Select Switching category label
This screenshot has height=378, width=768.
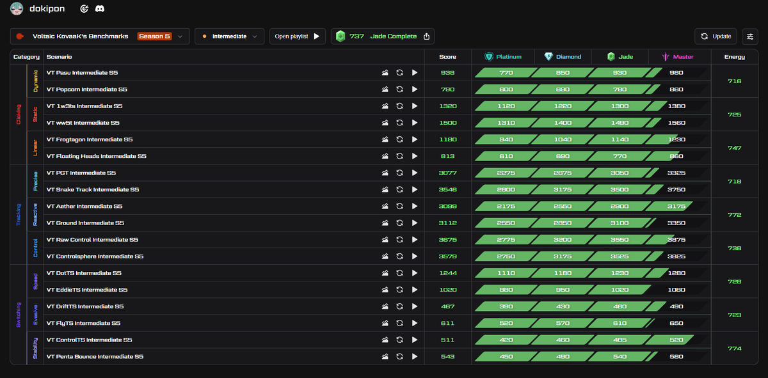19,315
